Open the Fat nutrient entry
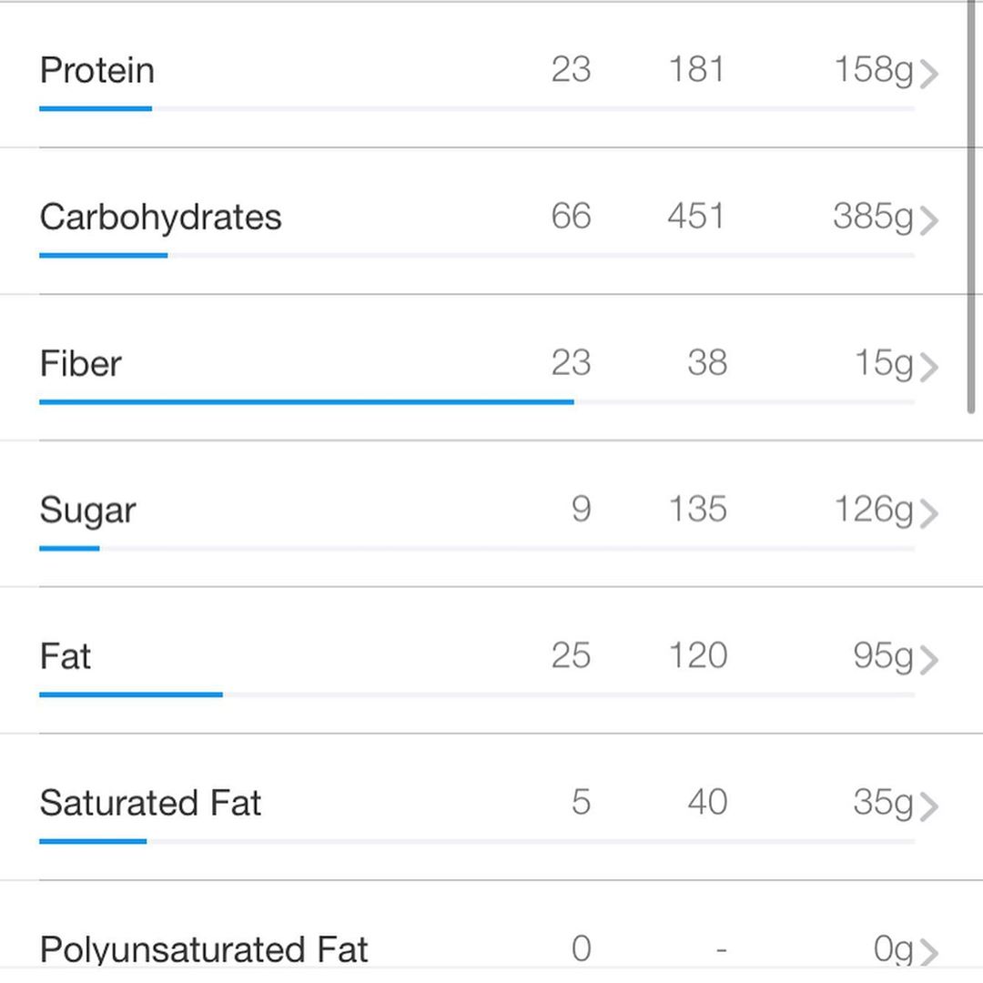The image size is (983, 983). coord(66,656)
